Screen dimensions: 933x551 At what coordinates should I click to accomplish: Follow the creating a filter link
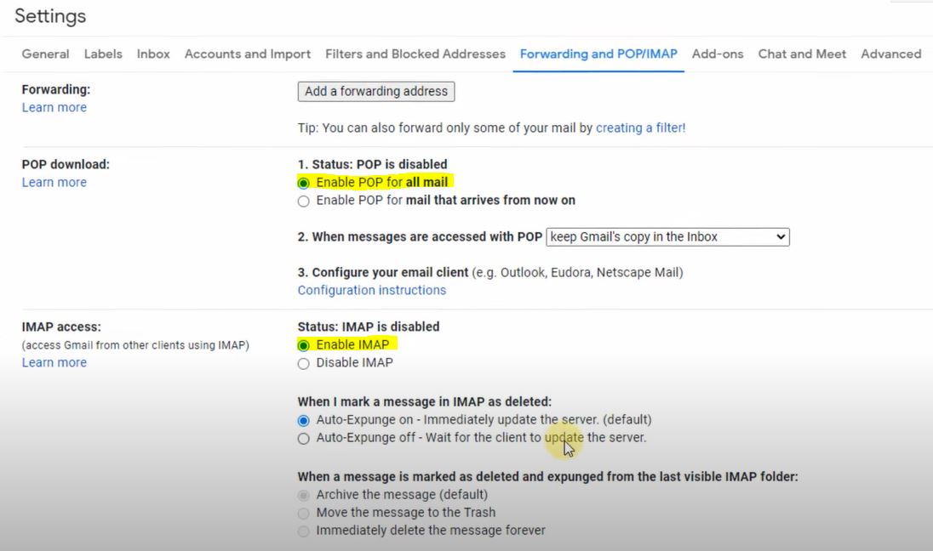(640, 128)
